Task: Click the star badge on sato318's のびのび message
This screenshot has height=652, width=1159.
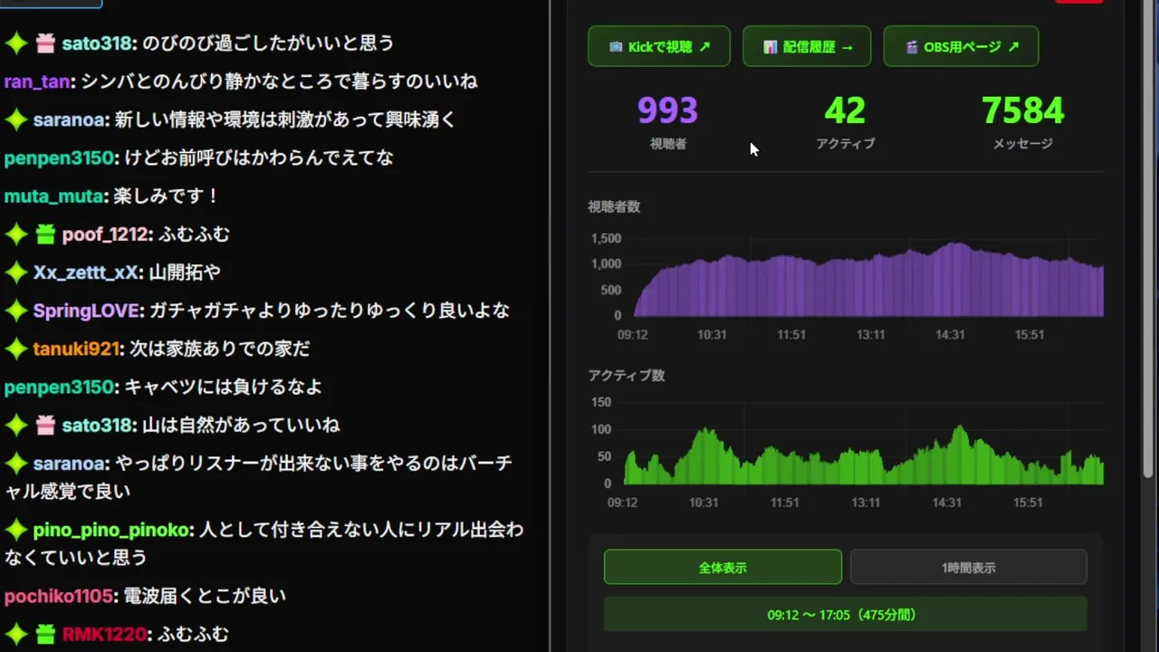Action: point(15,43)
